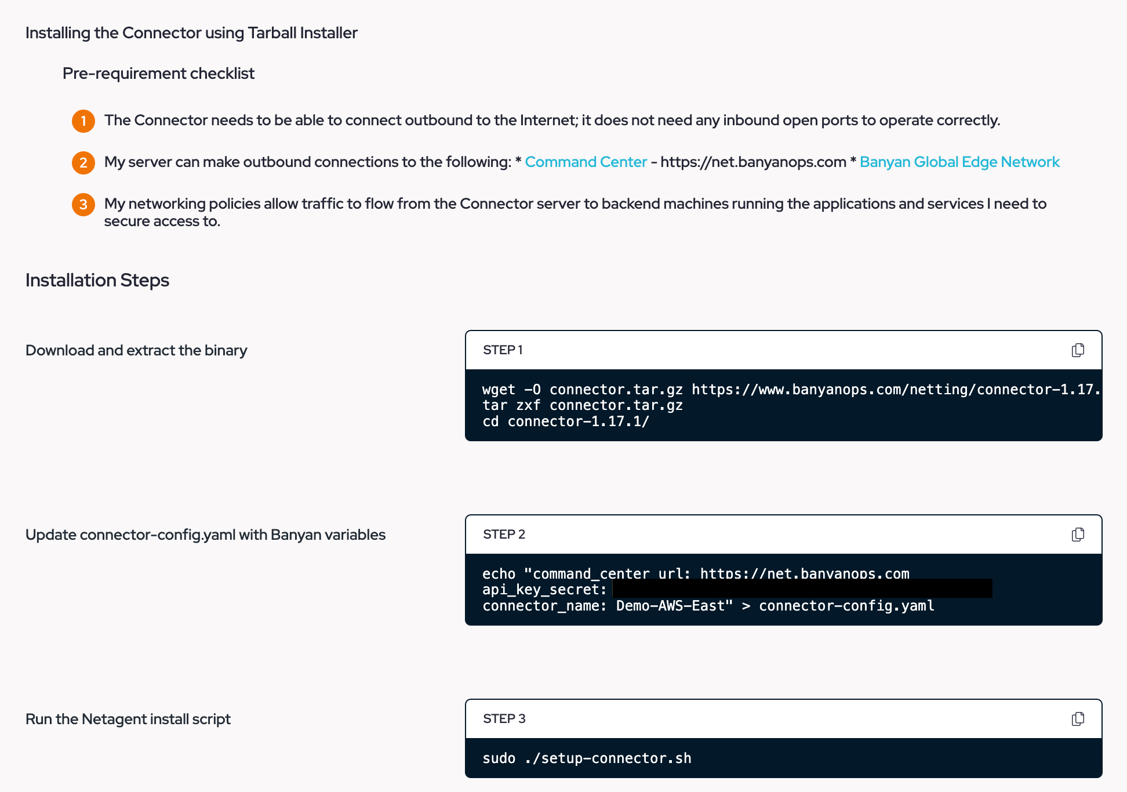Click the Installation Steps heading
This screenshot has height=792, width=1127.
tap(97, 280)
